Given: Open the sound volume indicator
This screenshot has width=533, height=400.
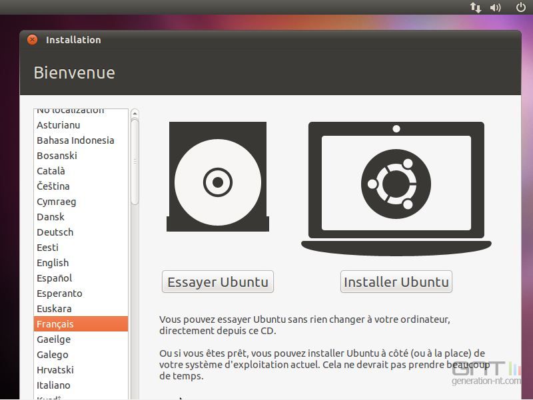Looking at the screenshot, I should point(495,7).
